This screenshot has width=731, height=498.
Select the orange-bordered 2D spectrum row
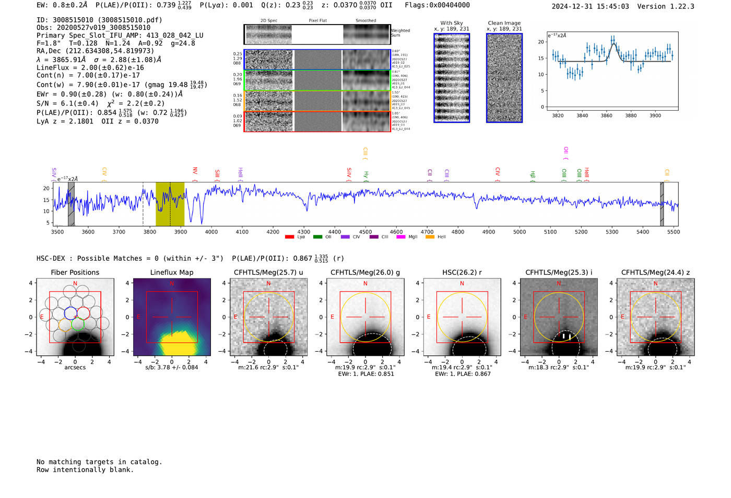317,101
